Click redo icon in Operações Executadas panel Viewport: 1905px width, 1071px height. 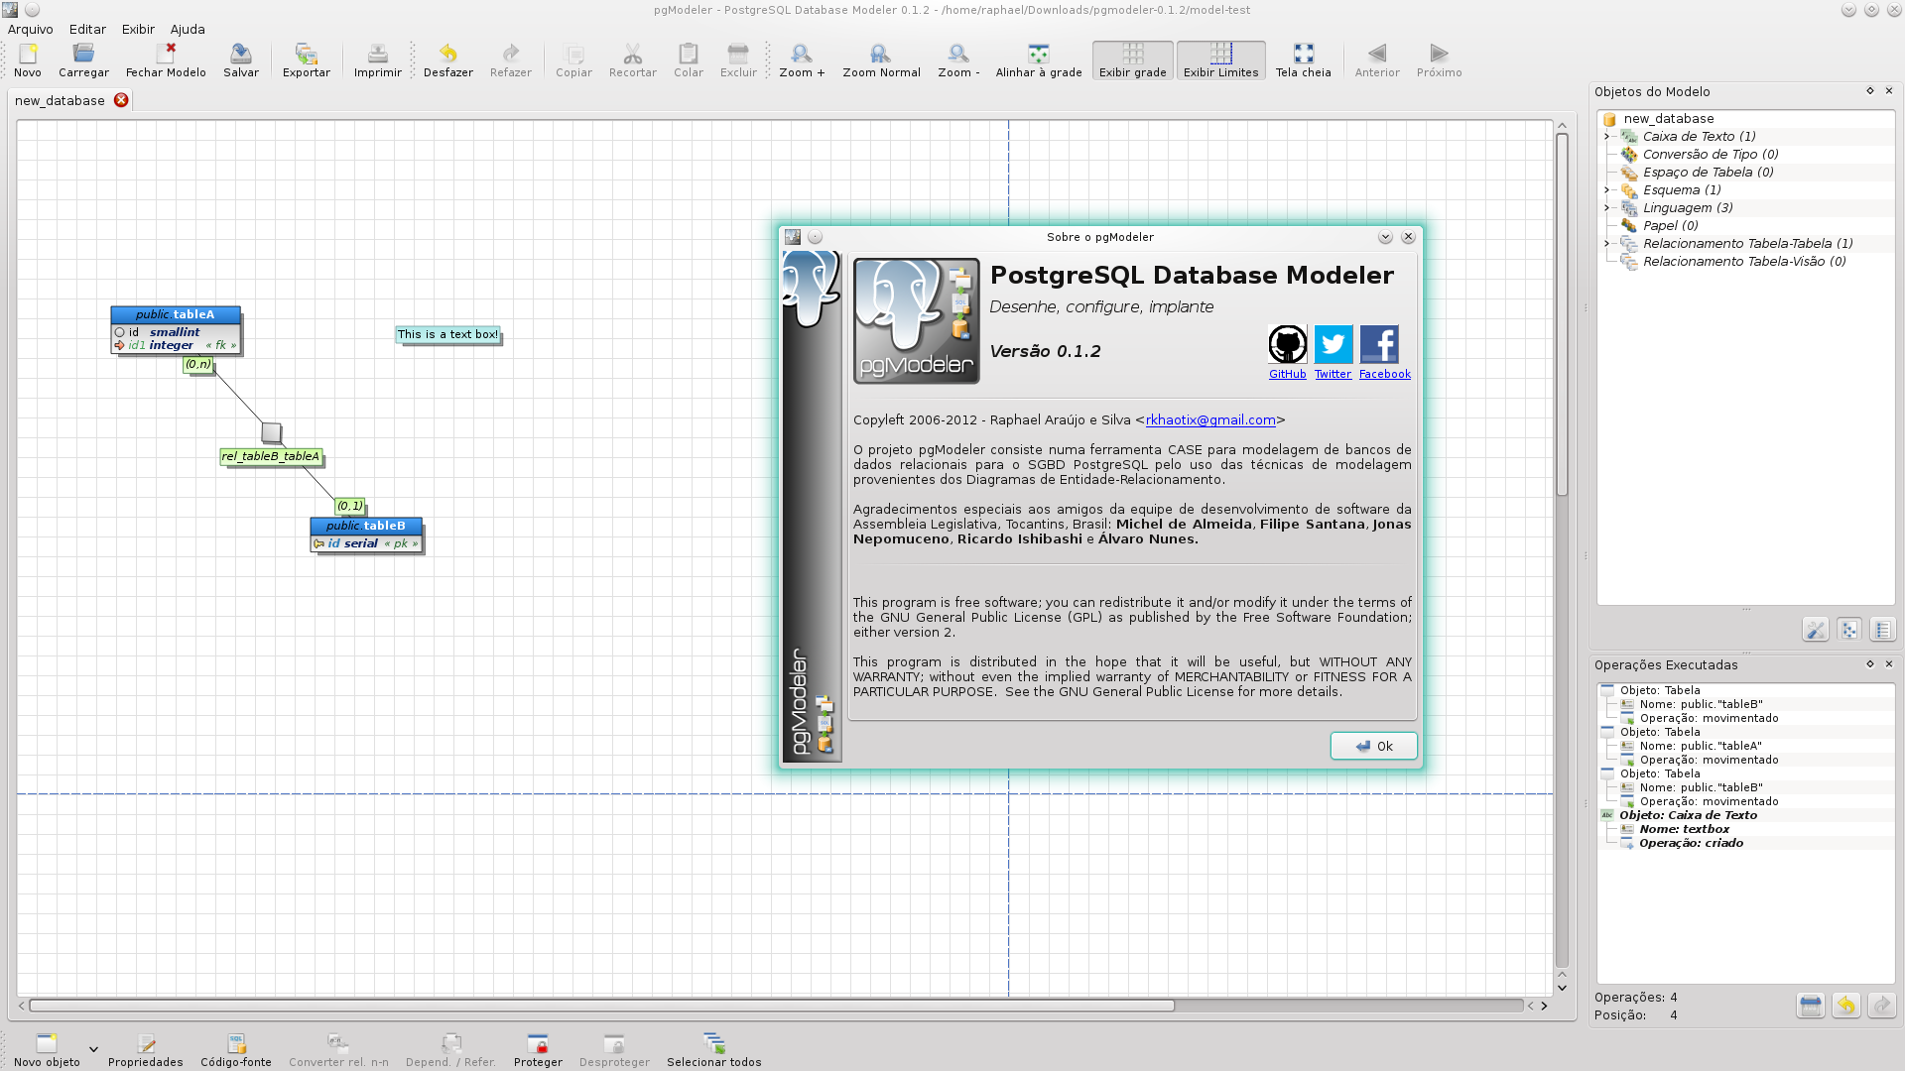(1881, 1006)
